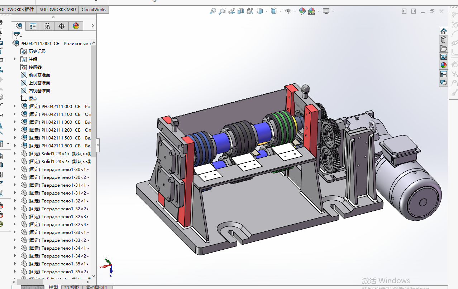Collapse the left panel via splitter handle
This screenshot has height=289, width=458.
point(98,145)
